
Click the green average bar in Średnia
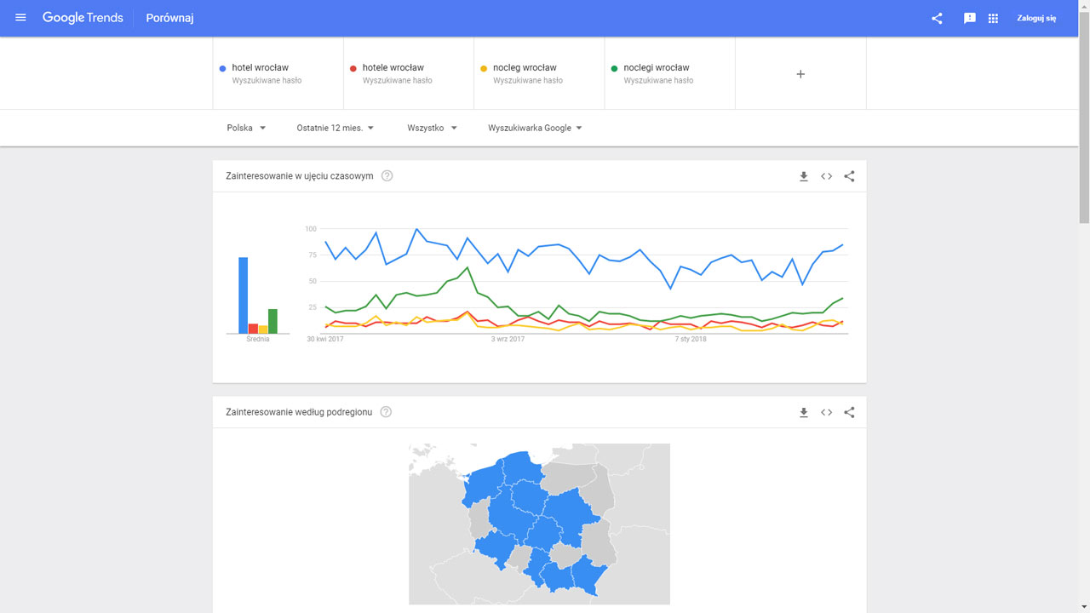click(x=272, y=321)
